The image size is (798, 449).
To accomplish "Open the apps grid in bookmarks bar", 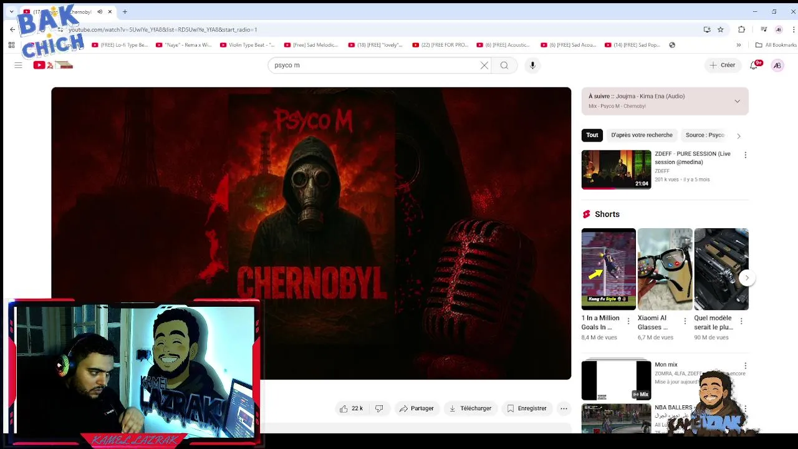I will 11,45.
